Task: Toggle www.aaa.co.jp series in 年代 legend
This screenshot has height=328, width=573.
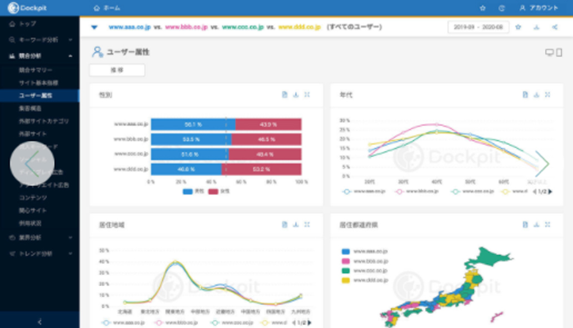Action: [x=364, y=191]
